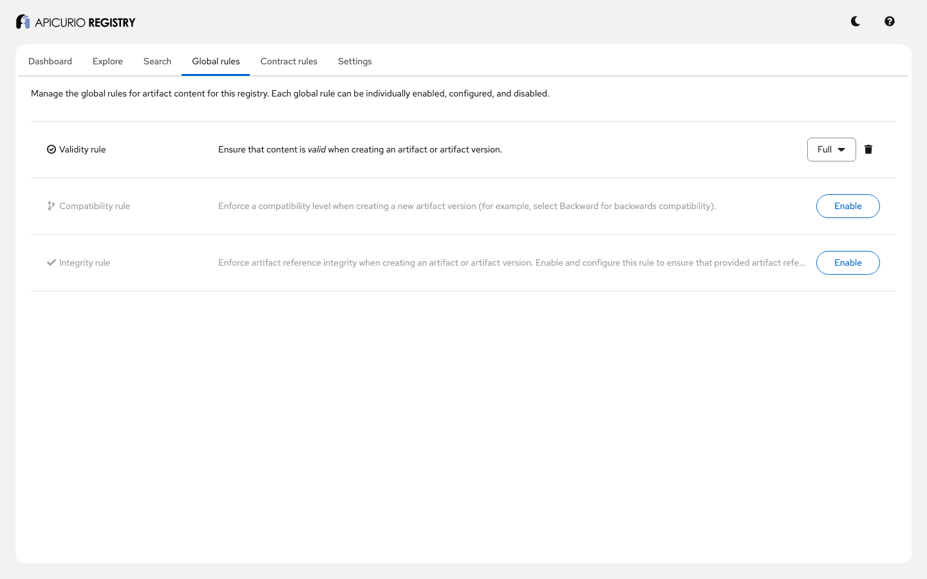Image resolution: width=927 pixels, height=579 pixels.
Task: Click the Validity rule description text
Action: pos(360,149)
